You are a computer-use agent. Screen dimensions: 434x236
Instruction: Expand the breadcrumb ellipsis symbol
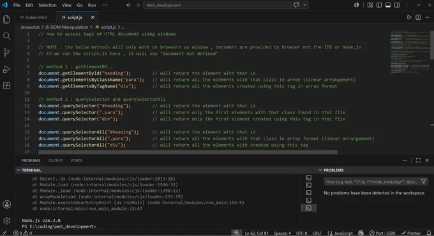point(123,27)
